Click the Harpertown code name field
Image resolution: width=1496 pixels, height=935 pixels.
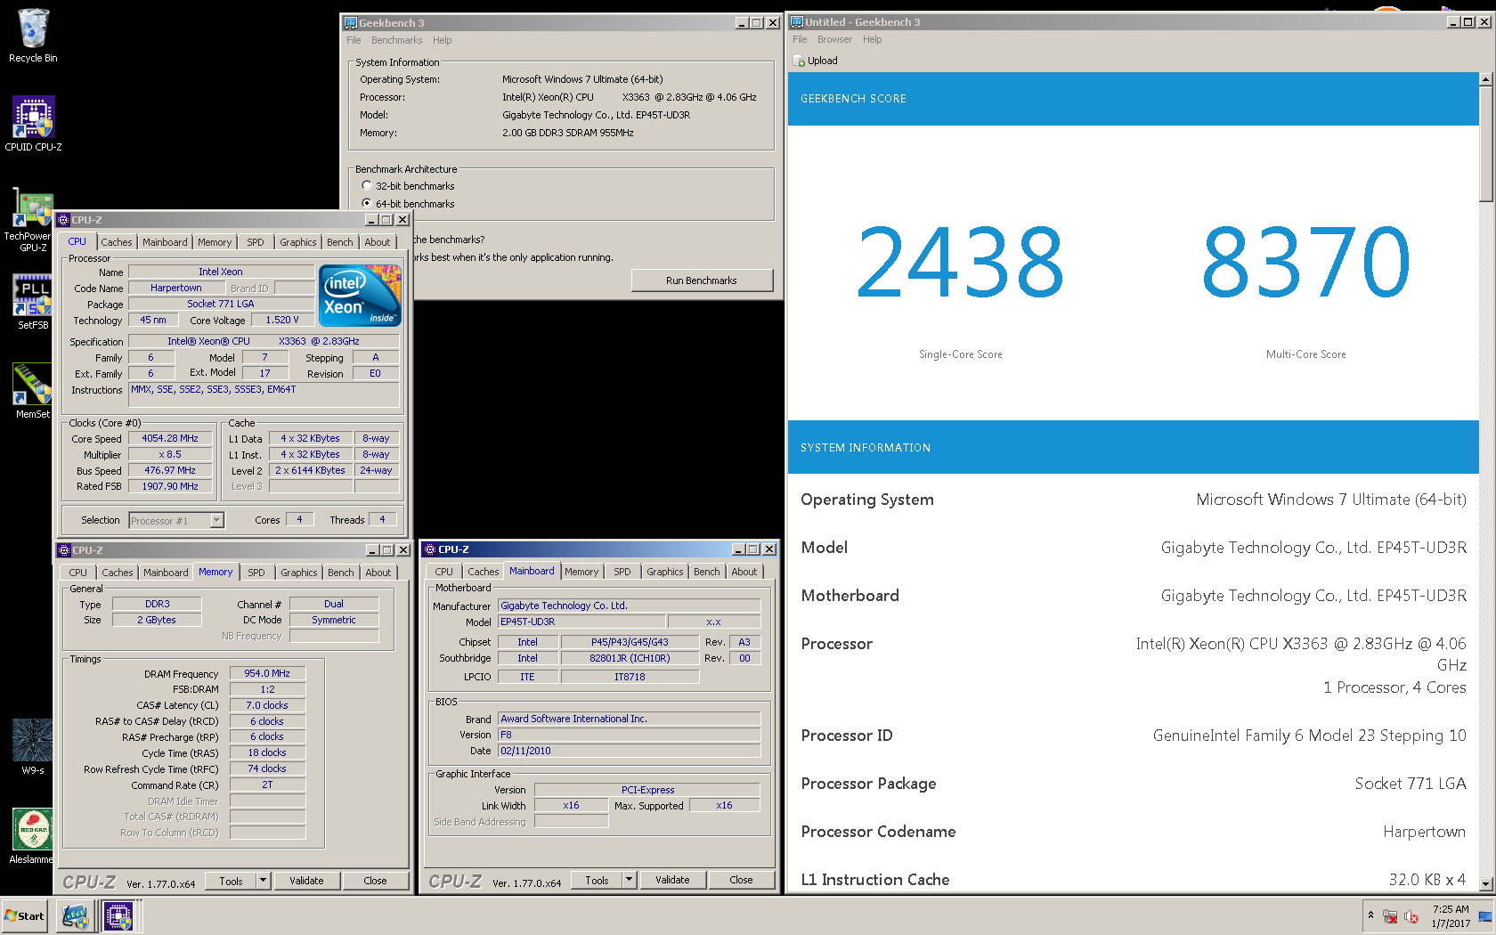coord(176,288)
